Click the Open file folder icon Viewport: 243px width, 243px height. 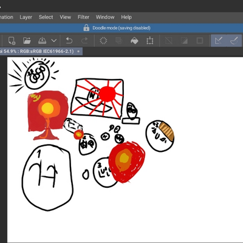click(x=27, y=41)
